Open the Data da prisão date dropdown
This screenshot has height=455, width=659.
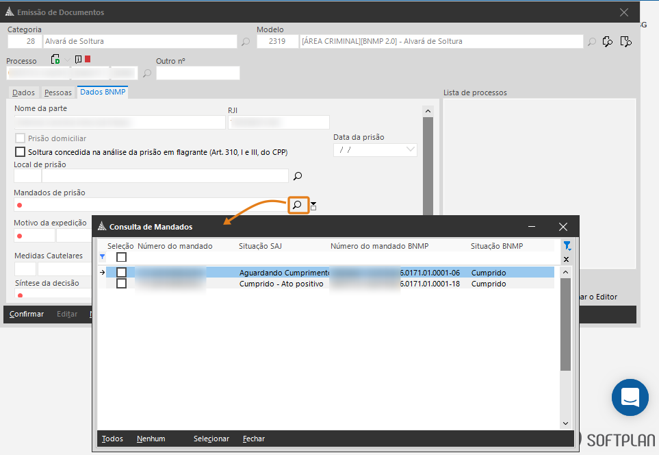[411, 150]
